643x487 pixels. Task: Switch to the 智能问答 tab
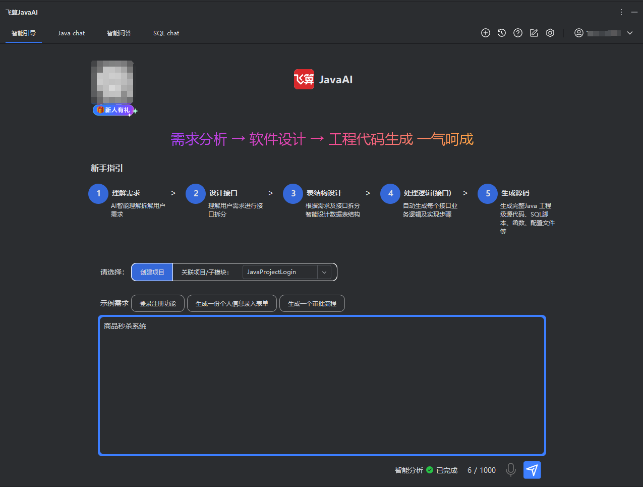[x=119, y=33]
